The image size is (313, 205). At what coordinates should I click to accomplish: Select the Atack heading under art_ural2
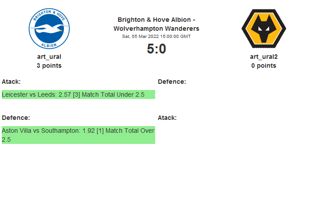click(167, 118)
